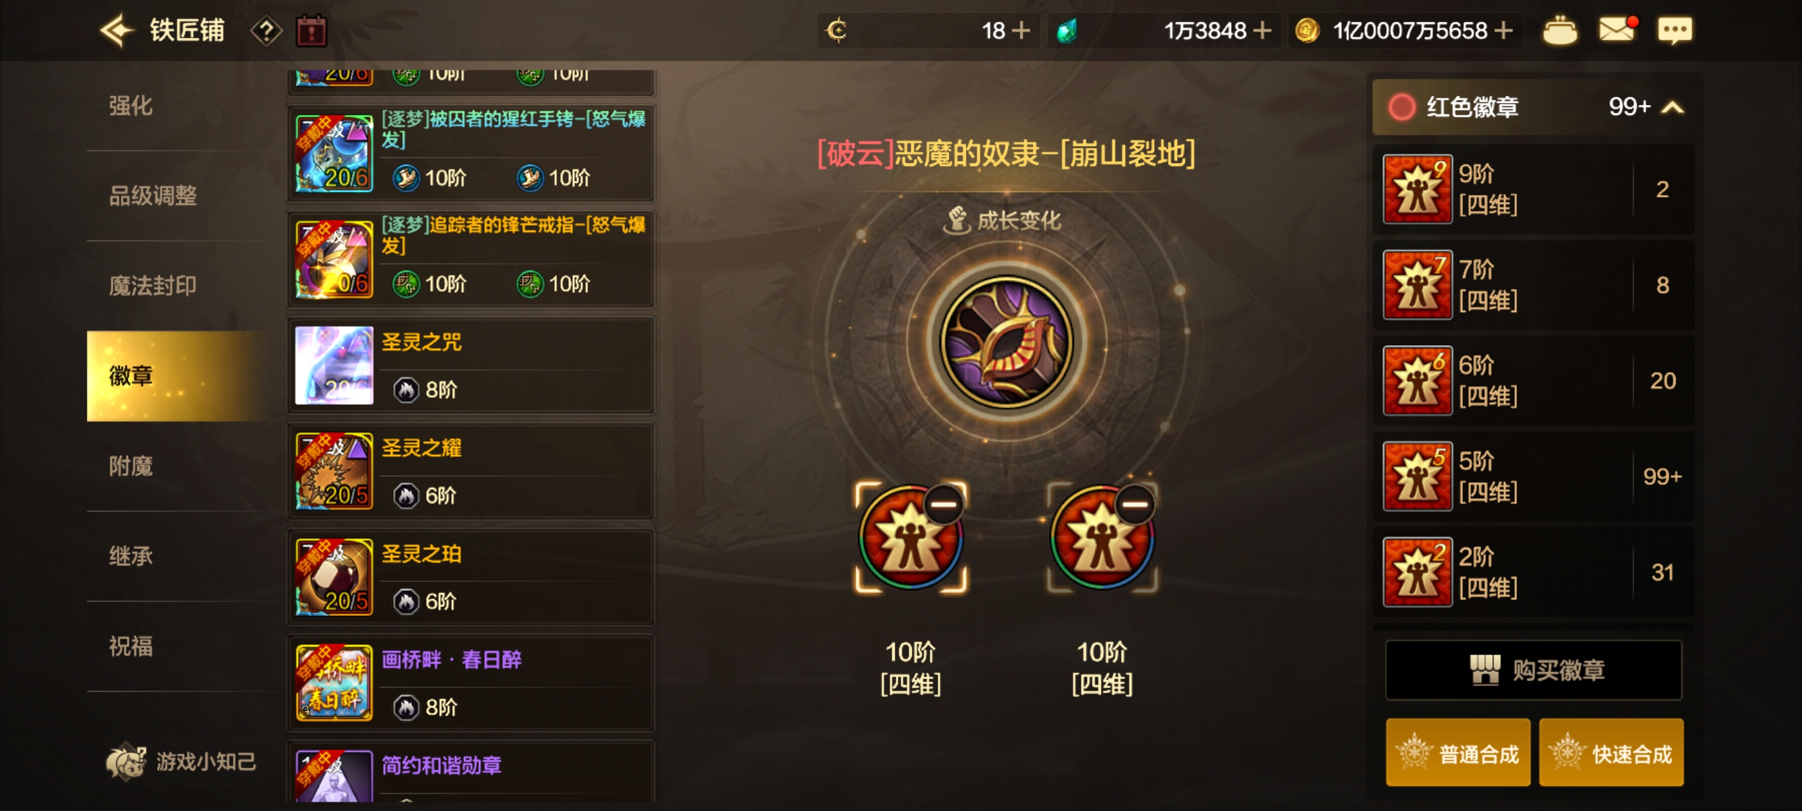Click the 购买徽章 button
Viewport: 1802px width, 811px height.
click(1533, 669)
